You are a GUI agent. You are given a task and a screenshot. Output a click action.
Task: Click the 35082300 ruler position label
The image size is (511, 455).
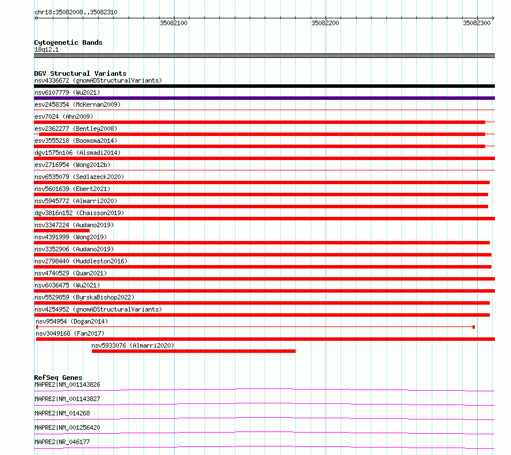[477, 23]
